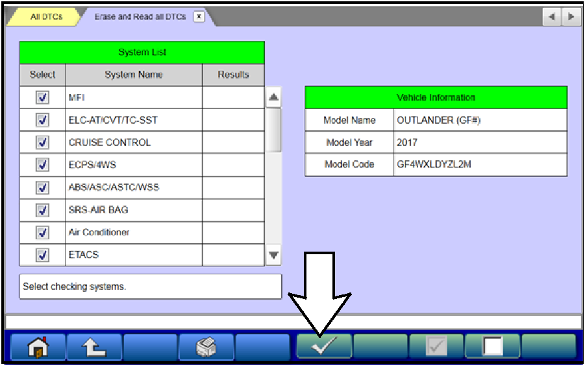Click the grayed-out select-all checkbox icon
585x369 pixels.
tap(436, 347)
